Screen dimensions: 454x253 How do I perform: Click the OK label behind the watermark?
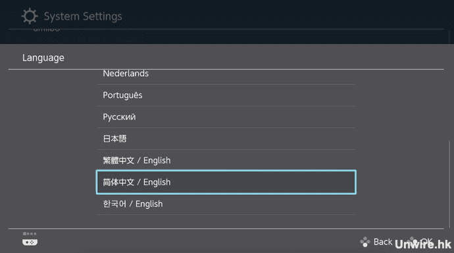click(x=426, y=241)
